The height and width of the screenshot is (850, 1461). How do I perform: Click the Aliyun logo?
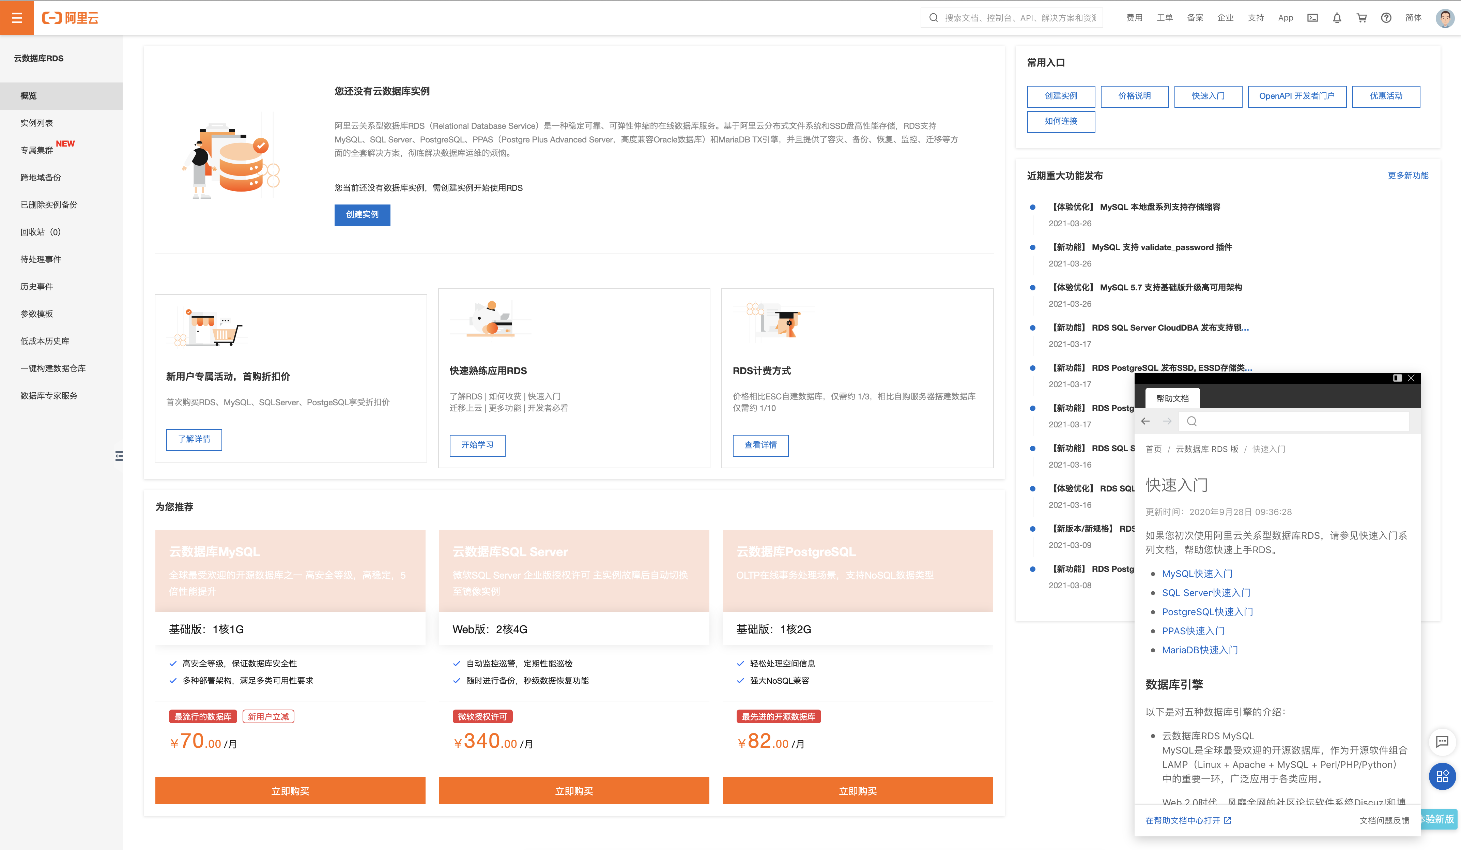[70, 18]
